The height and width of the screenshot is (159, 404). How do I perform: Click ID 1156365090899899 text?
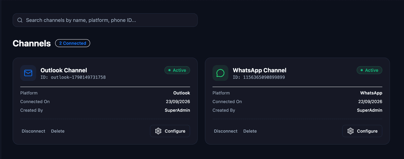(x=259, y=77)
